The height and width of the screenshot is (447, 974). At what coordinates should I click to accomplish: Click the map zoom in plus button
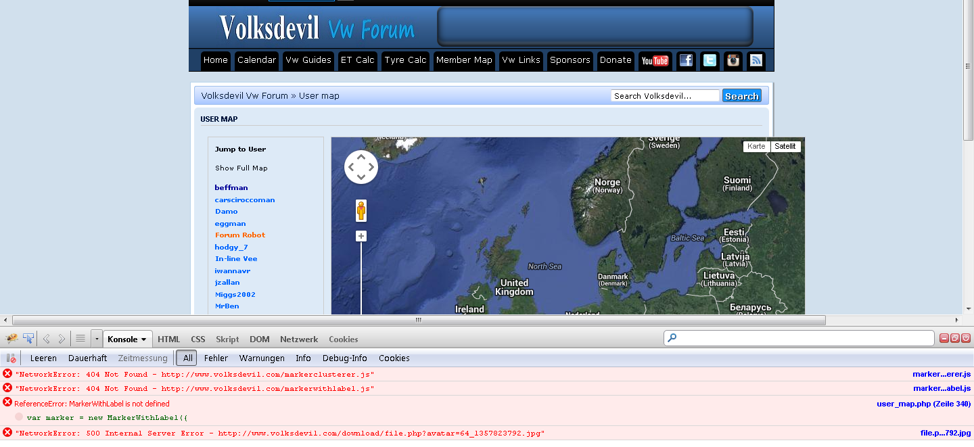361,236
